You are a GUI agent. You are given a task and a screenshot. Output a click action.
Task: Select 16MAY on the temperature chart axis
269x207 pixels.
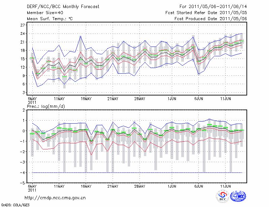(x=86, y=98)
